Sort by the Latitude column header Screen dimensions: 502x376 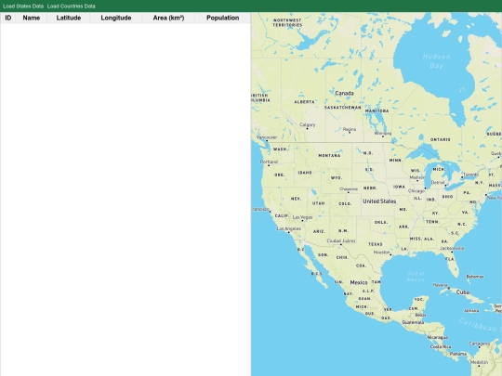click(69, 18)
